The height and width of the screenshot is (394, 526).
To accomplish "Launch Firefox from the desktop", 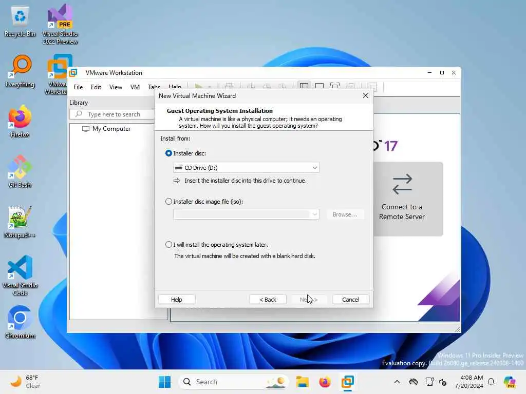I will (x=20, y=122).
